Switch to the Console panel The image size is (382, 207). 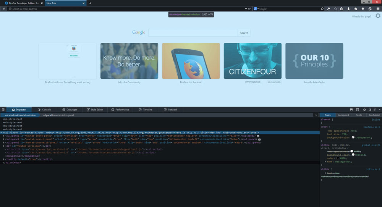[44, 110]
